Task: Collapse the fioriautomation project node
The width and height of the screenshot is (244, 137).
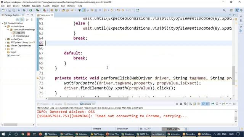Action: tap(3, 23)
